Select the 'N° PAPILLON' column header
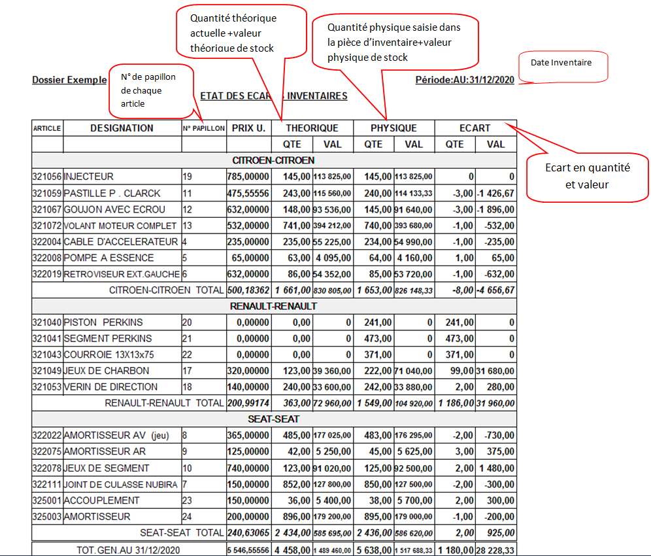Screen dimensions: 651x556 204,128
